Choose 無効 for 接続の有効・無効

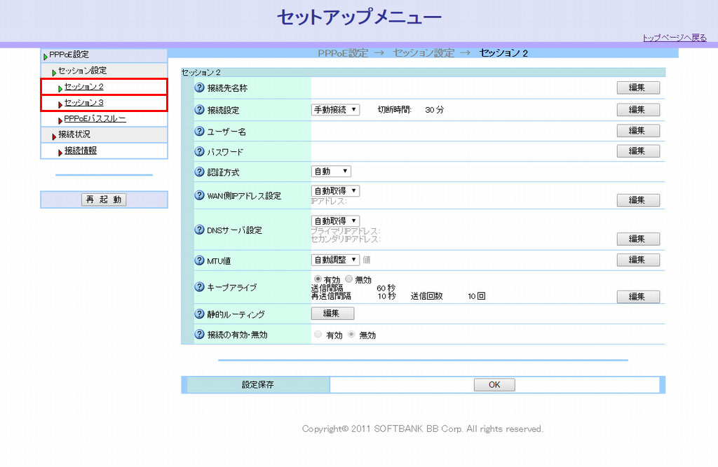coord(352,335)
